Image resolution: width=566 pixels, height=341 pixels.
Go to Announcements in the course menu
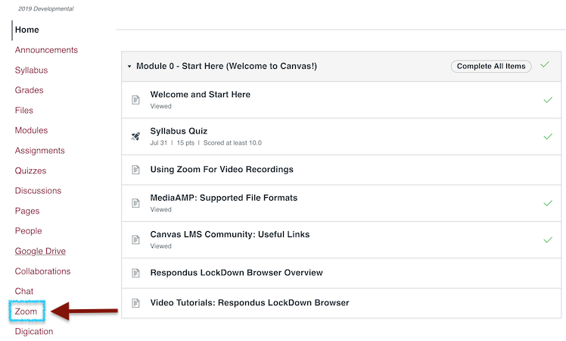click(46, 50)
